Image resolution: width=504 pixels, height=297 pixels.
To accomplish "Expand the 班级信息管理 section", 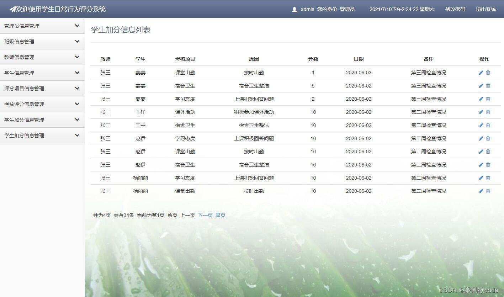I will pyautogui.click(x=42, y=41).
